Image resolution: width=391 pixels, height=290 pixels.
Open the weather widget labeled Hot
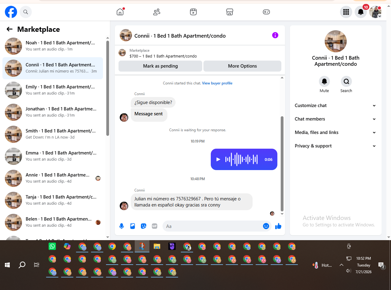[x=323, y=265]
